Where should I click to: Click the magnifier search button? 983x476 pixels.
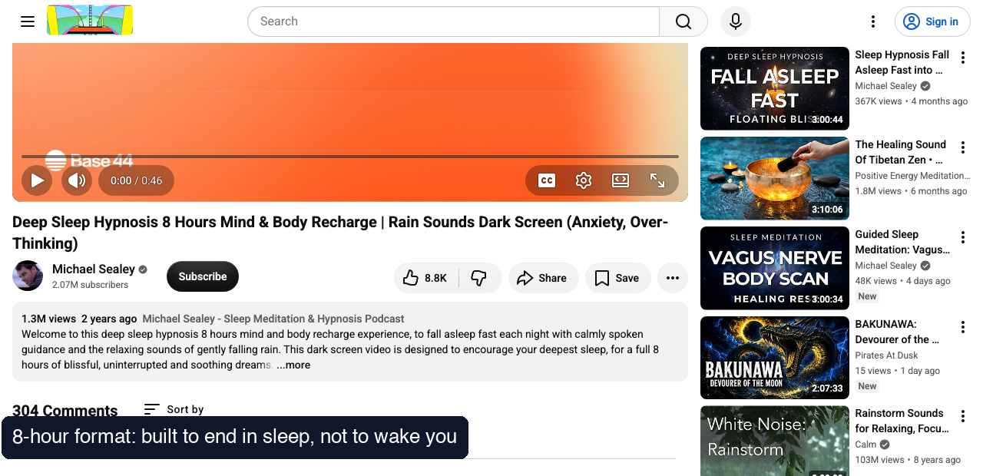tap(683, 21)
